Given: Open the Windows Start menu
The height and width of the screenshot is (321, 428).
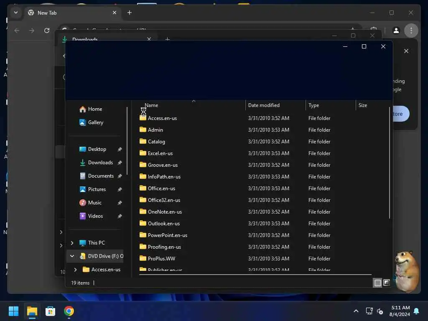Looking at the screenshot, I should coord(14,311).
